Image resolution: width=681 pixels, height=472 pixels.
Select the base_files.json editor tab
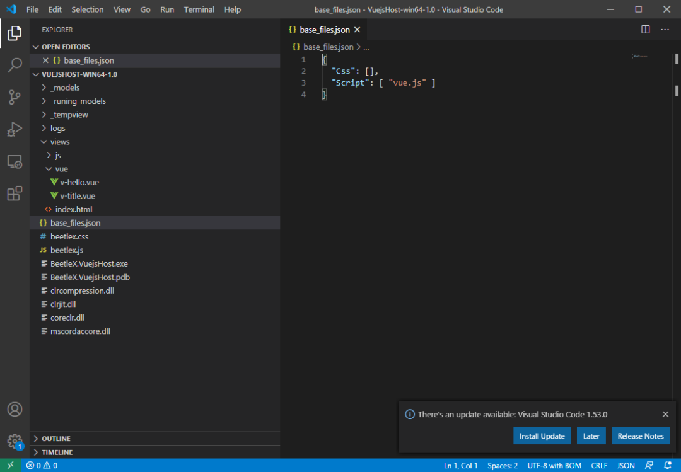click(325, 30)
